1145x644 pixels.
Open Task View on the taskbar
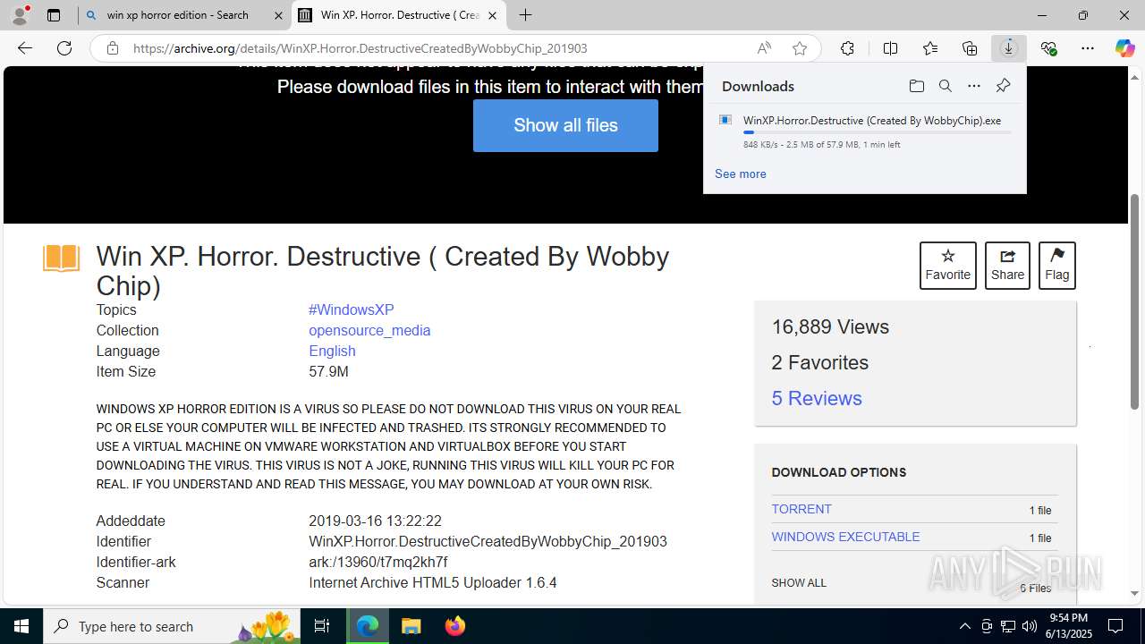tap(322, 626)
